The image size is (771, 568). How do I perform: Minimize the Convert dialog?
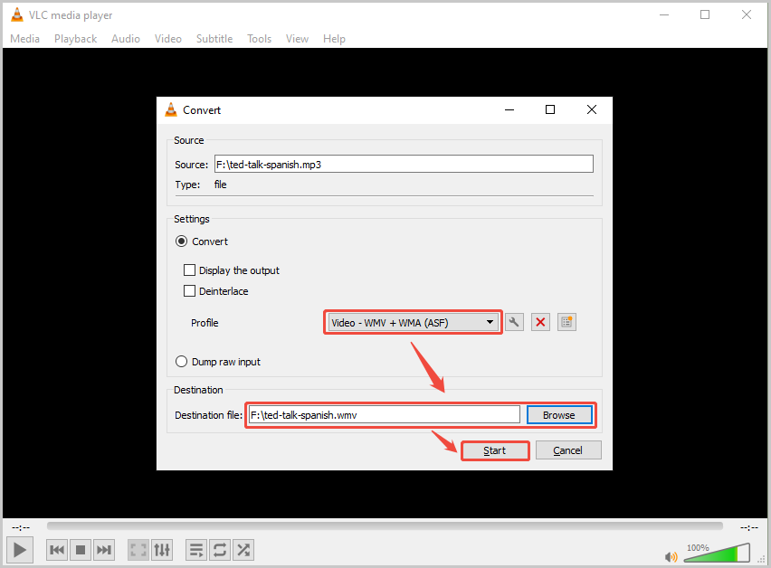coord(509,109)
